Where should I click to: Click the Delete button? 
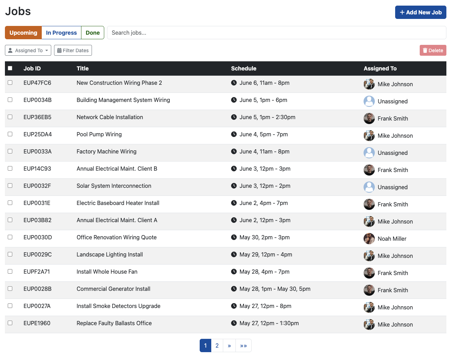tap(433, 50)
